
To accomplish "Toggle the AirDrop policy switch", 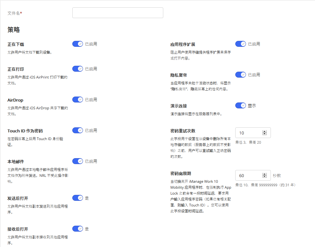I will point(78,100).
